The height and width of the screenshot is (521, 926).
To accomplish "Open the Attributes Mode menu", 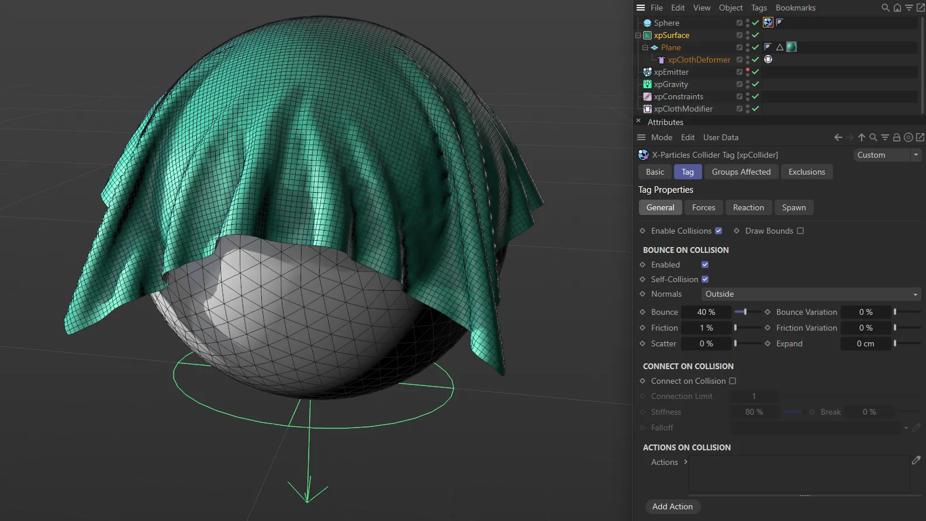I will pyautogui.click(x=662, y=137).
